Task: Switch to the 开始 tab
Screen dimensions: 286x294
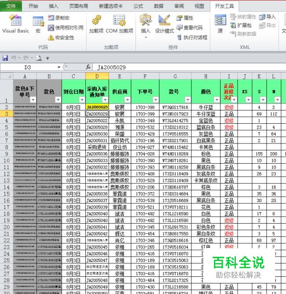Action: (33, 6)
